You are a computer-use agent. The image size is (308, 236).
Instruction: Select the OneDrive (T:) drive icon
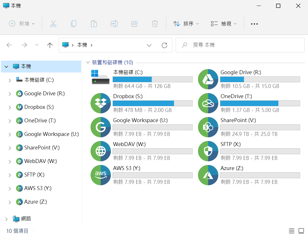[208, 103]
